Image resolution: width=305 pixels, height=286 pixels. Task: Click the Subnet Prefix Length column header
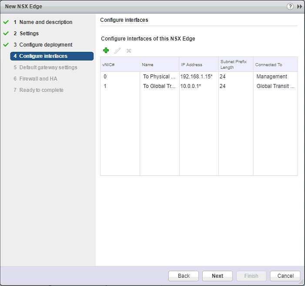[x=235, y=64]
